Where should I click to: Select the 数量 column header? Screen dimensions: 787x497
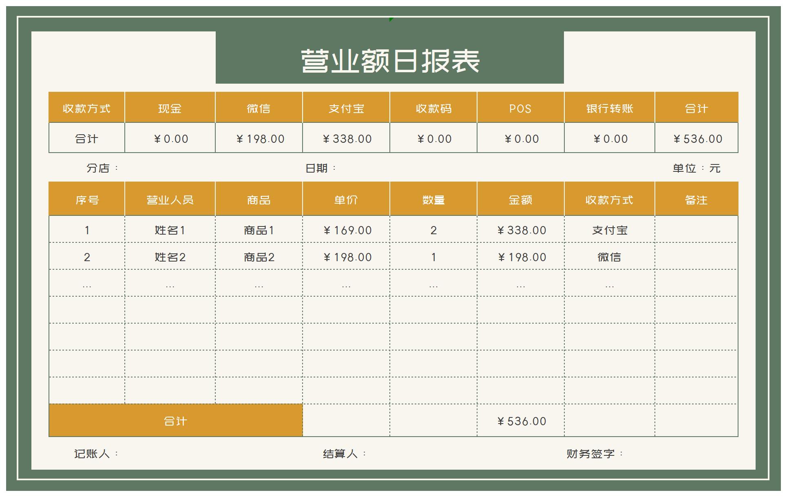click(433, 200)
